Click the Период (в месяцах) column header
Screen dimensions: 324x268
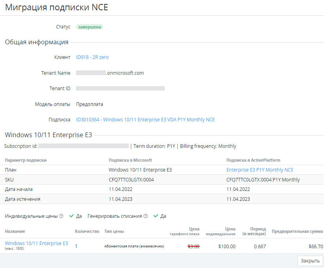(254, 231)
